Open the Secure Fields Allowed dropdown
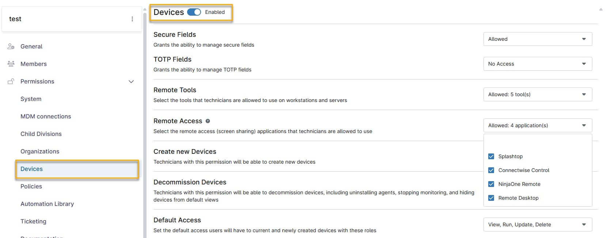Image resolution: width=607 pixels, height=238 pixels. point(538,39)
